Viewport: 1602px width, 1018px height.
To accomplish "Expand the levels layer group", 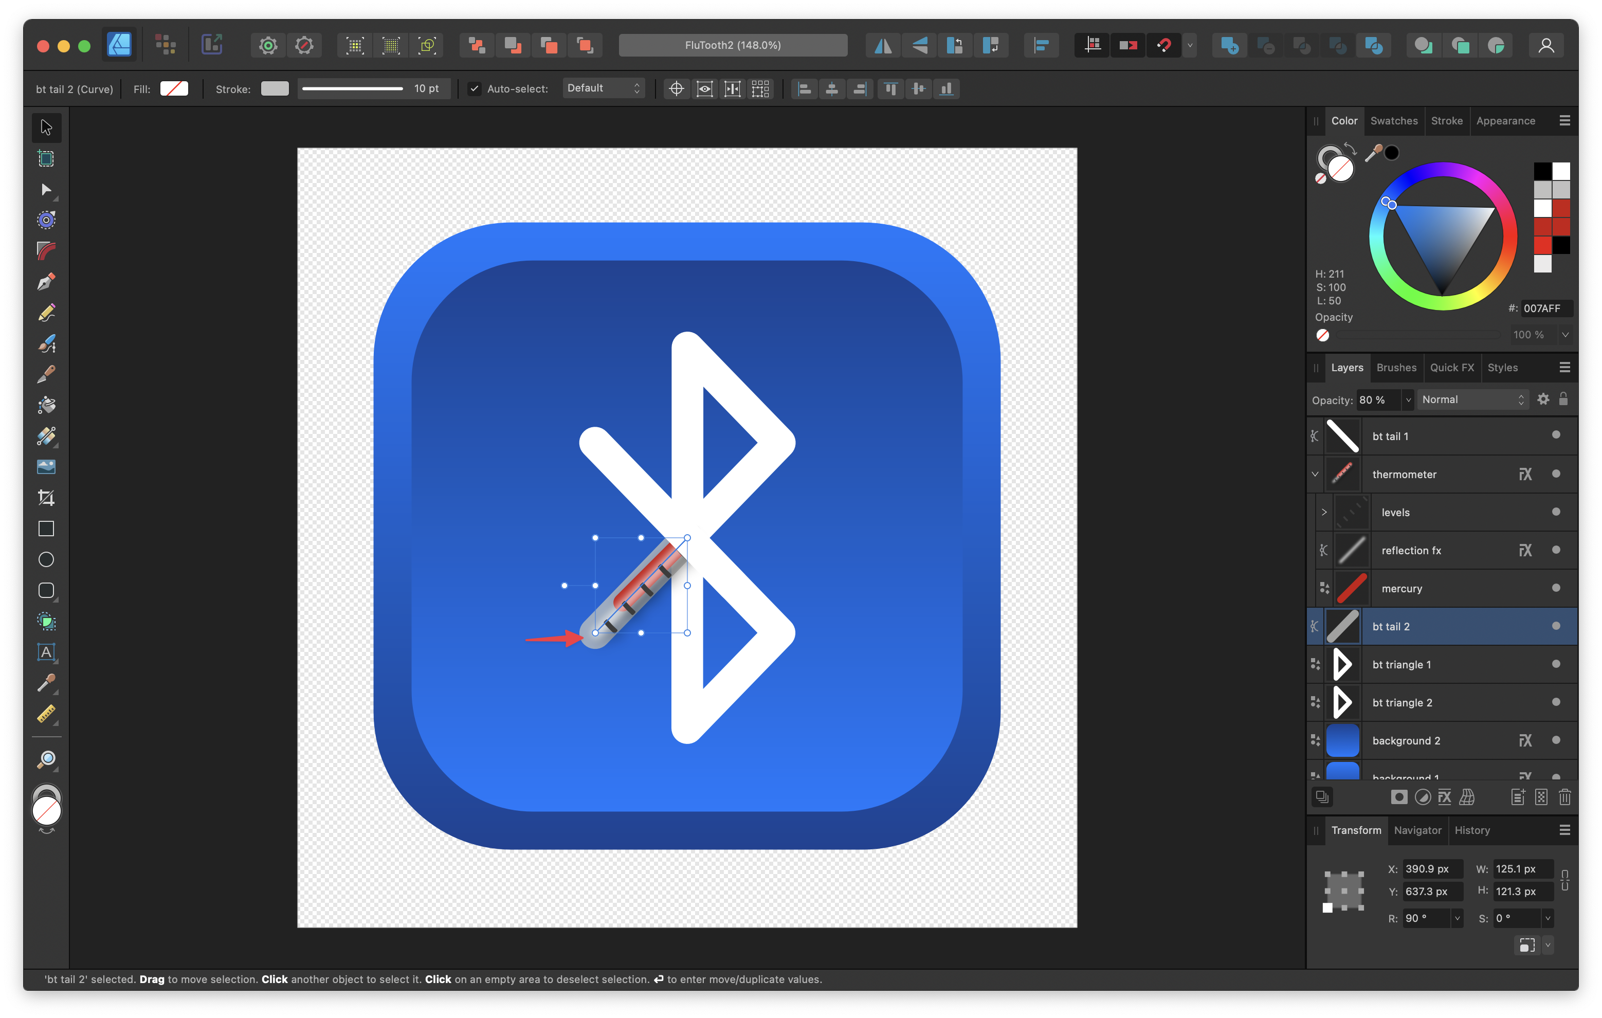I will 1324,512.
